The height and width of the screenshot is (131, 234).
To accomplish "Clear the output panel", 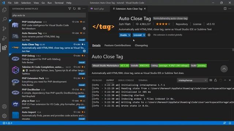I will tap(211, 80).
